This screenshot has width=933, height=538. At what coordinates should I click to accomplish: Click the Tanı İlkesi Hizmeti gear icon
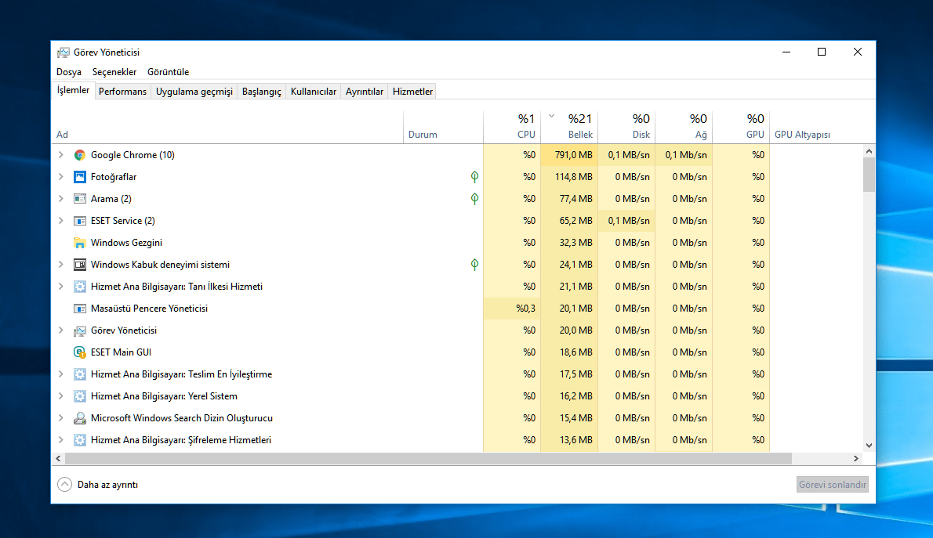[x=80, y=287]
